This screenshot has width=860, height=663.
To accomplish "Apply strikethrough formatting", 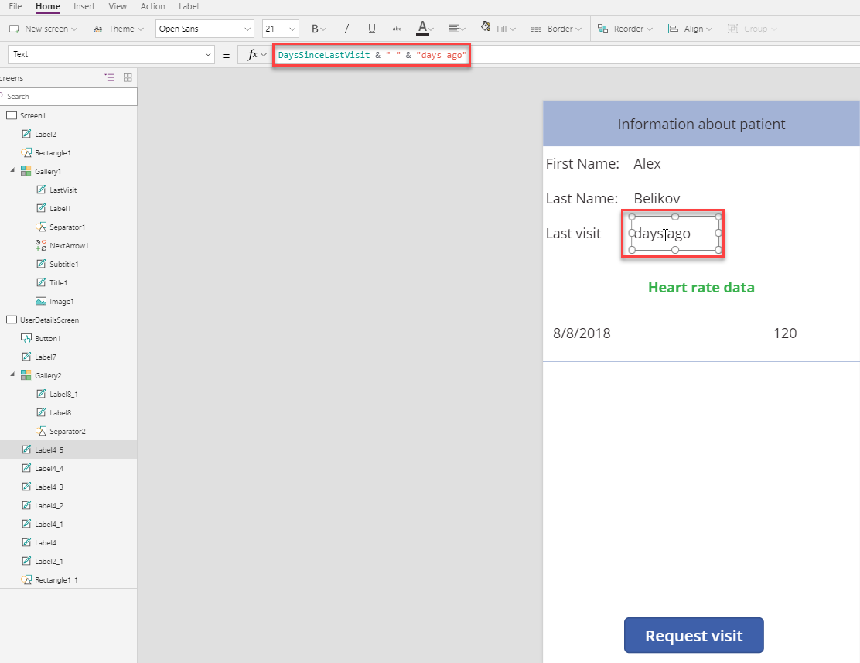I will click(397, 29).
